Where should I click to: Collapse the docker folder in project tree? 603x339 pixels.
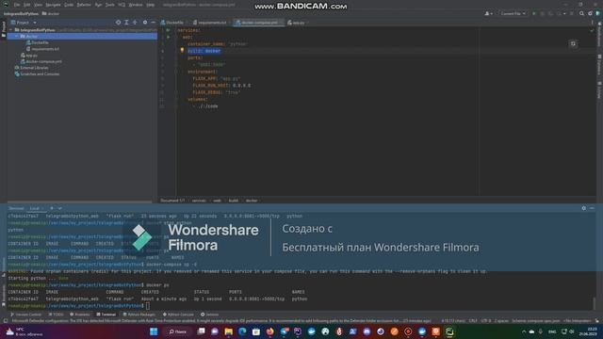tap(17, 36)
